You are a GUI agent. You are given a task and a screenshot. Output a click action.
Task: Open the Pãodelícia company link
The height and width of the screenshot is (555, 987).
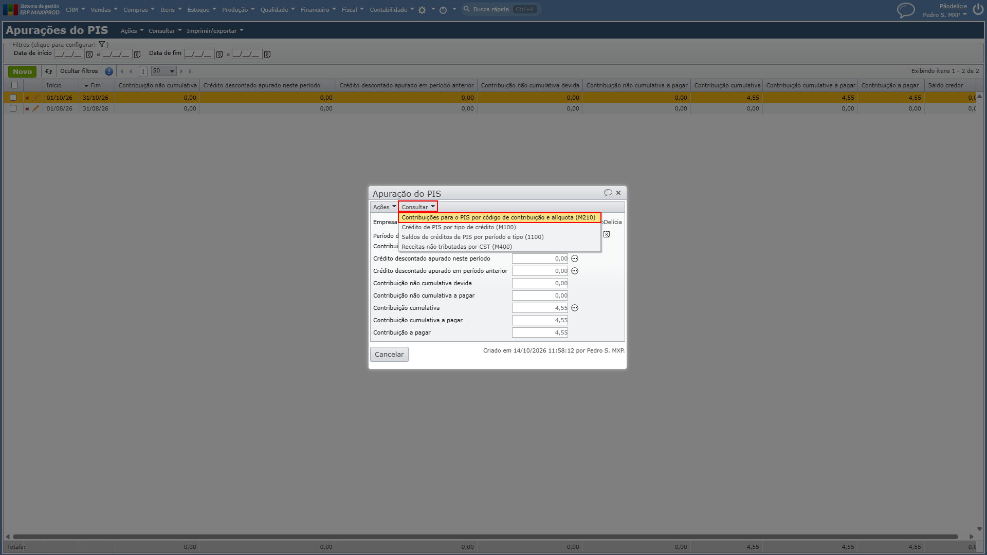953,6
